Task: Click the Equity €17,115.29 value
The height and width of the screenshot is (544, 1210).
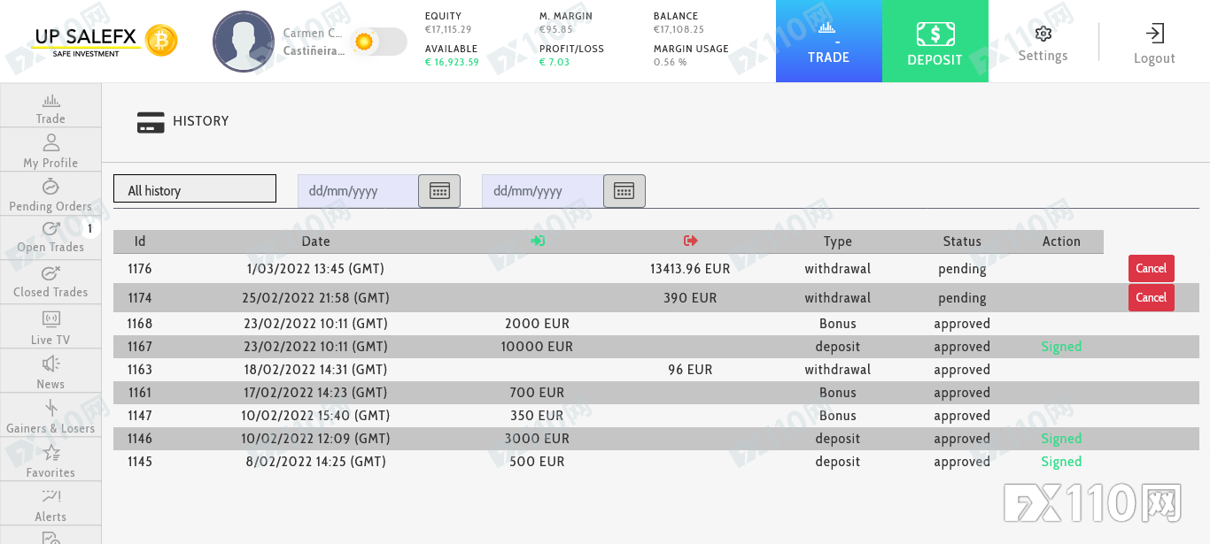Action: coord(448,29)
